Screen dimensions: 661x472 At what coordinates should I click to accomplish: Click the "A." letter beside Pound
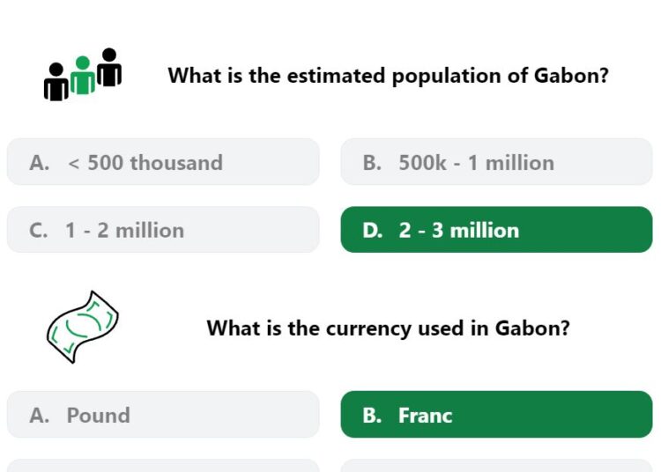[x=39, y=416]
